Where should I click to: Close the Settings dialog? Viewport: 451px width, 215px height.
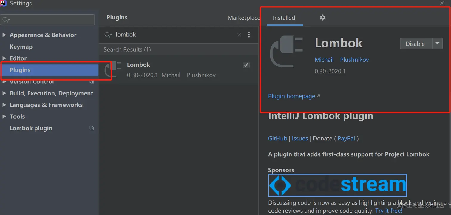(x=442, y=3)
